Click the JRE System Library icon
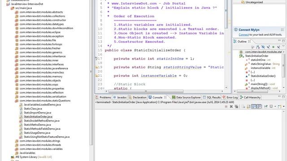Image resolution: width=287 pixels, height=161 pixels. pos(13,157)
